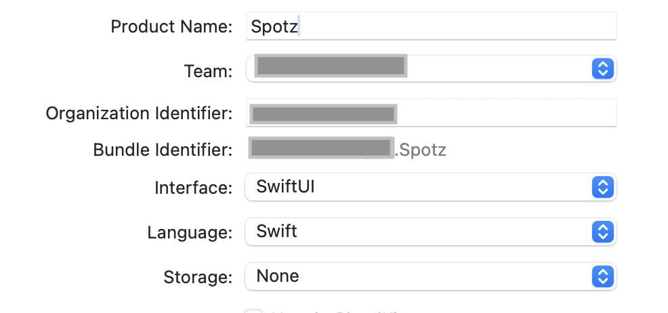Viewport: 668px width, 313px height.
Task: Click the Storage popup chevron icon
Action: [602, 276]
